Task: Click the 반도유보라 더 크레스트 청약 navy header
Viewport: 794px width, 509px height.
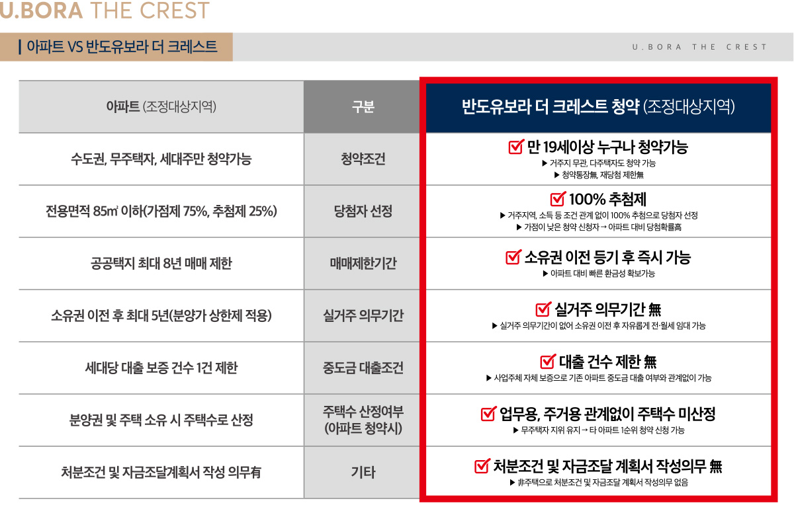Action: click(598, 106)
